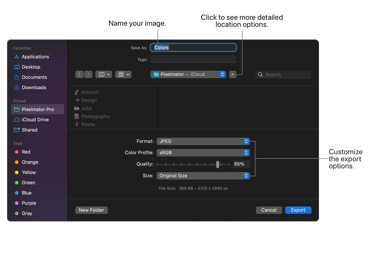This screenshot has height=261, width=376.
Task: Open the column view options button
Action: pos(104,74)
